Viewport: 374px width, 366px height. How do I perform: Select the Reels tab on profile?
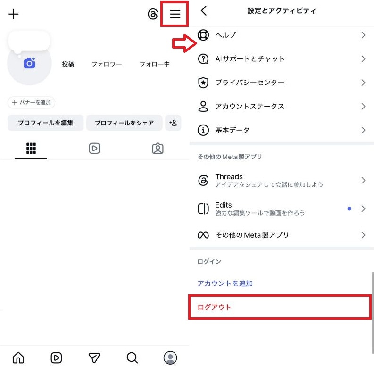94,149
